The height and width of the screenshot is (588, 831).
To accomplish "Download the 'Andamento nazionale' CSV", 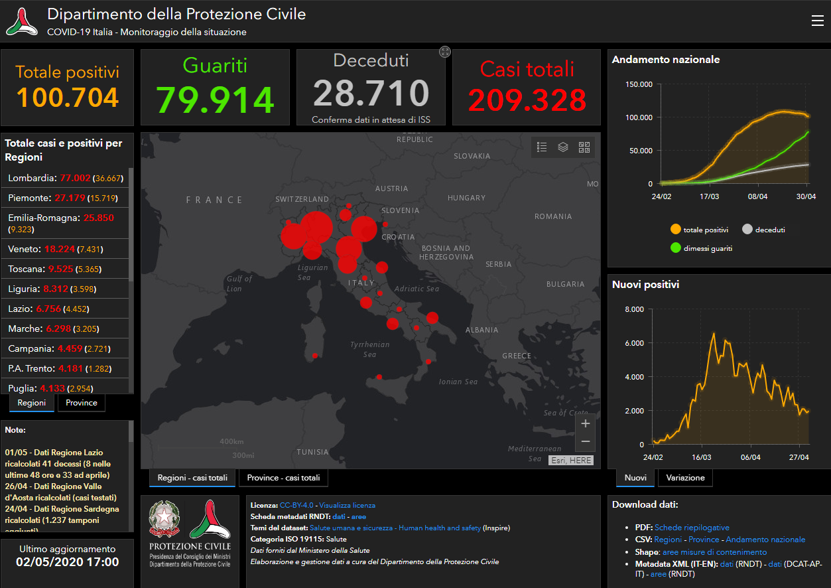I will point(765,540).
